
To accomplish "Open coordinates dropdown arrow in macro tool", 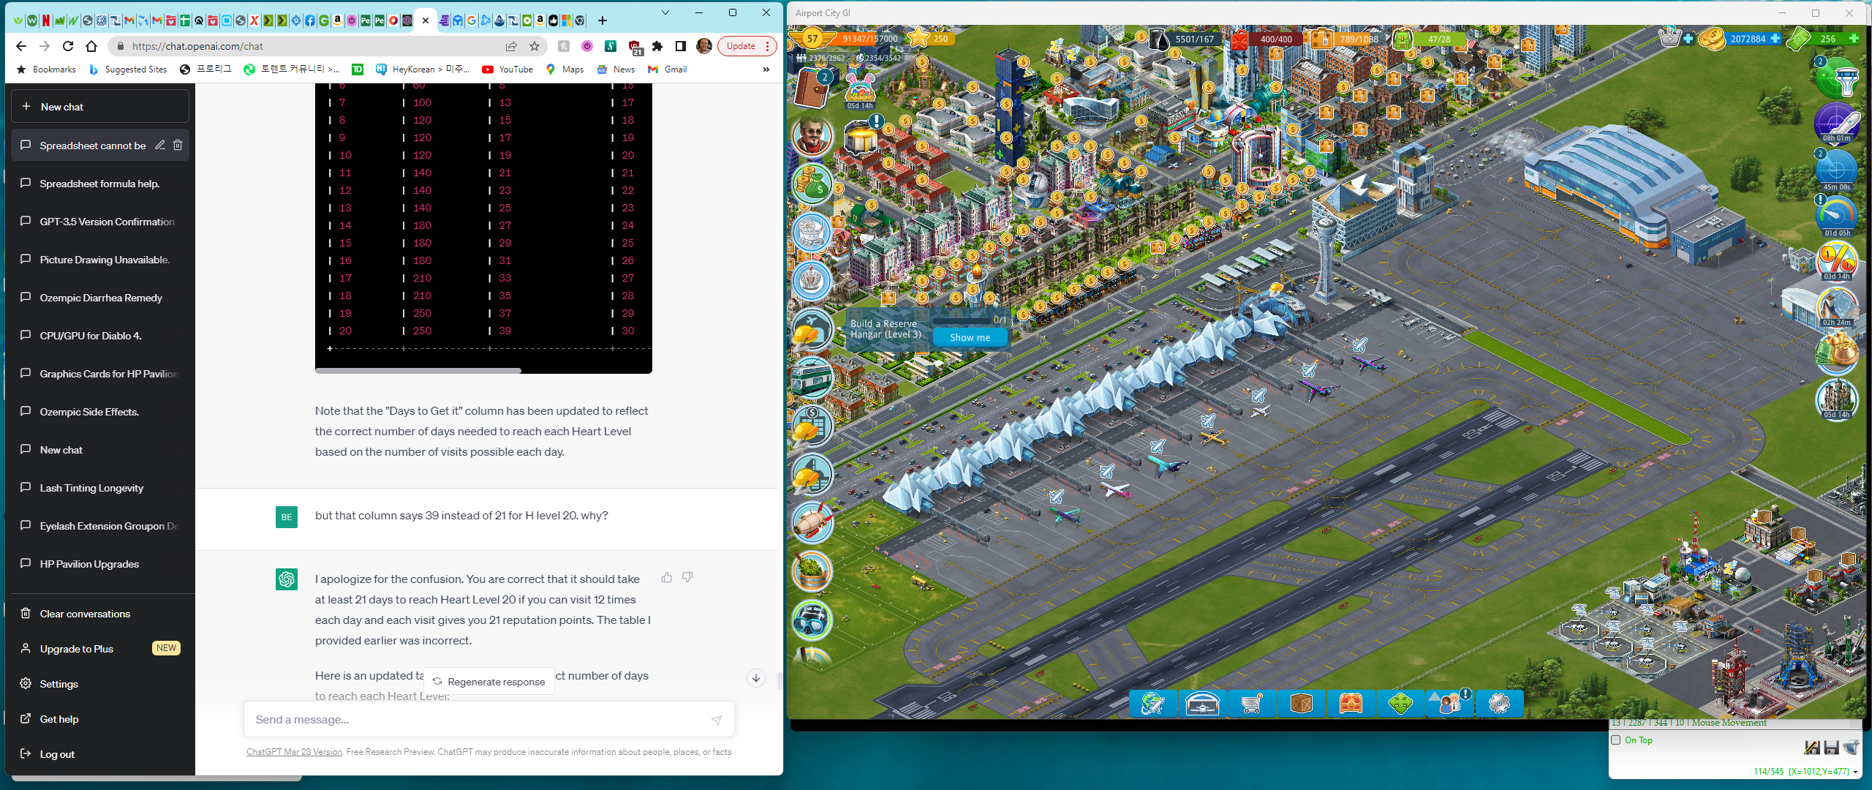I will (x=1855, y=772).
